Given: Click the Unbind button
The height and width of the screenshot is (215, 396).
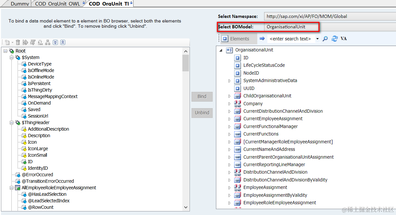Looking at the screenshot, I should click(202, 113).
